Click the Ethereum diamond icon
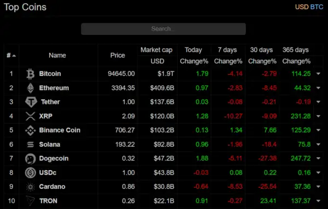The image size is (328, 209). point(31,88)
